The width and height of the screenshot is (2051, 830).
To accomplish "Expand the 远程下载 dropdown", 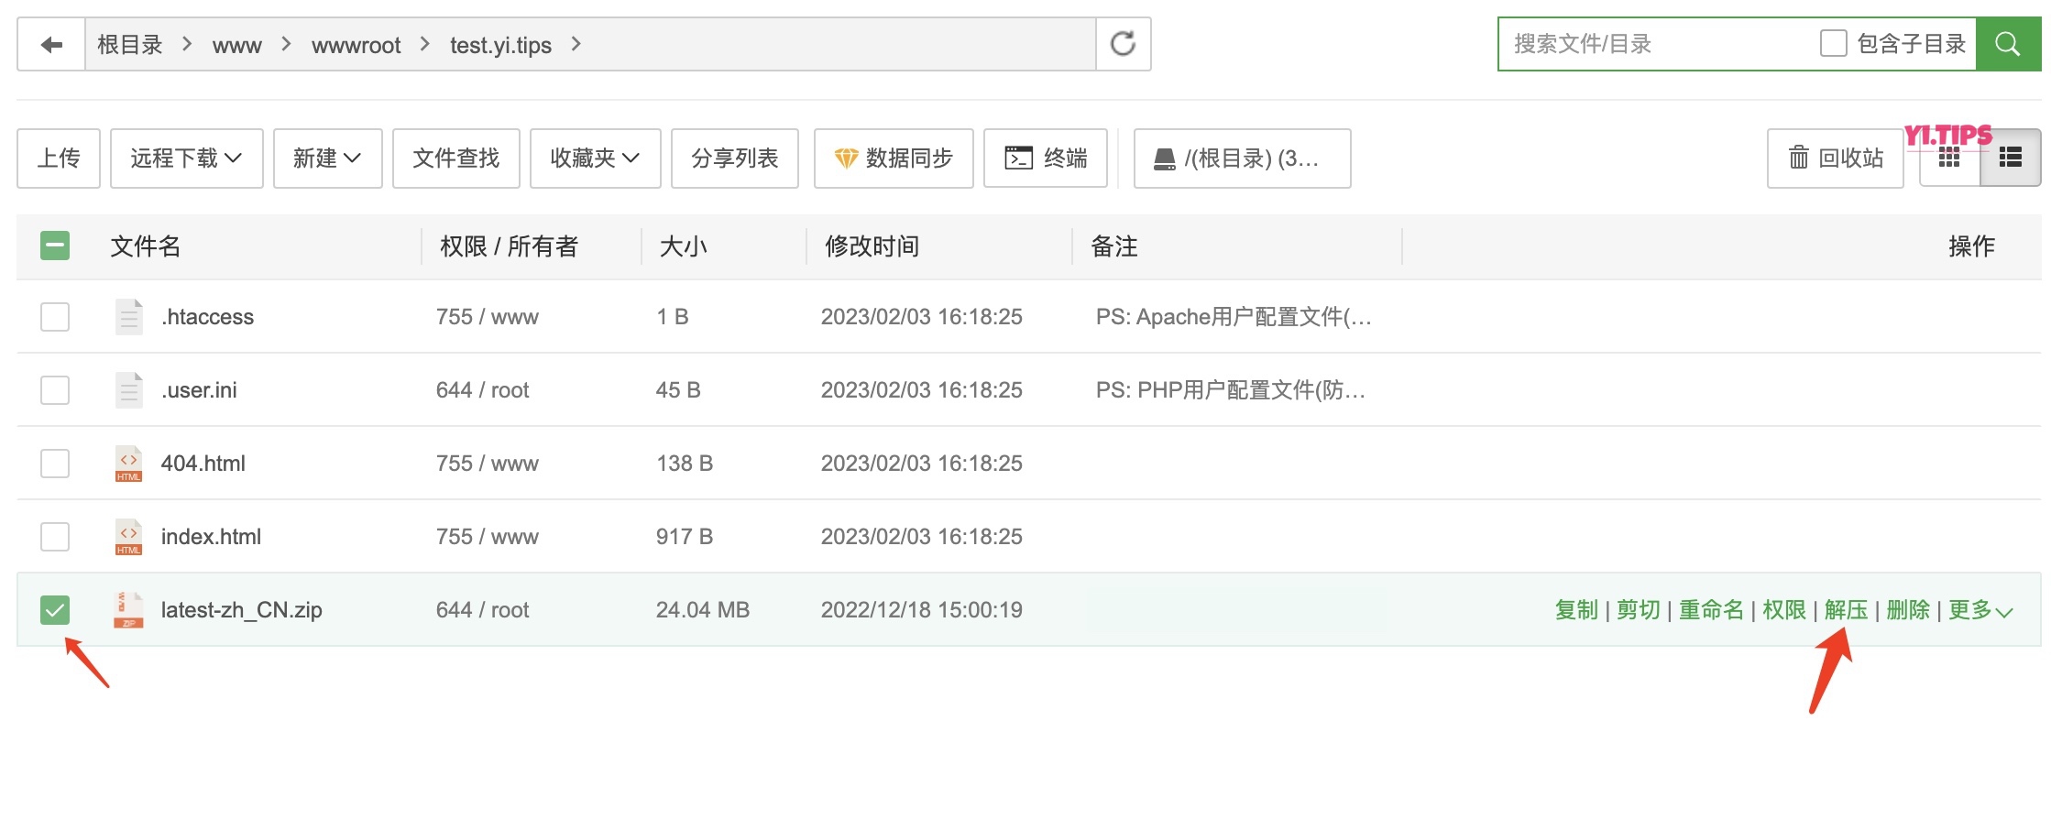I will 186,158.
